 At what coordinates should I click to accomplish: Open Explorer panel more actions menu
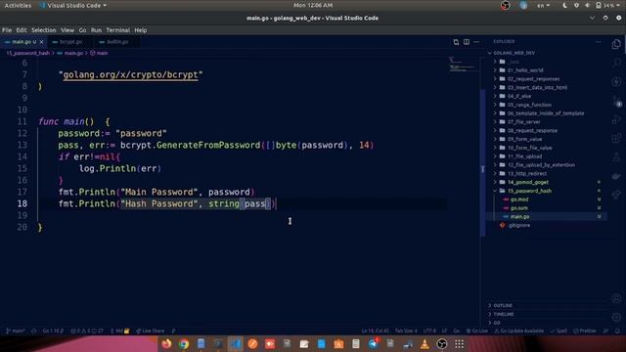[598, 41]
